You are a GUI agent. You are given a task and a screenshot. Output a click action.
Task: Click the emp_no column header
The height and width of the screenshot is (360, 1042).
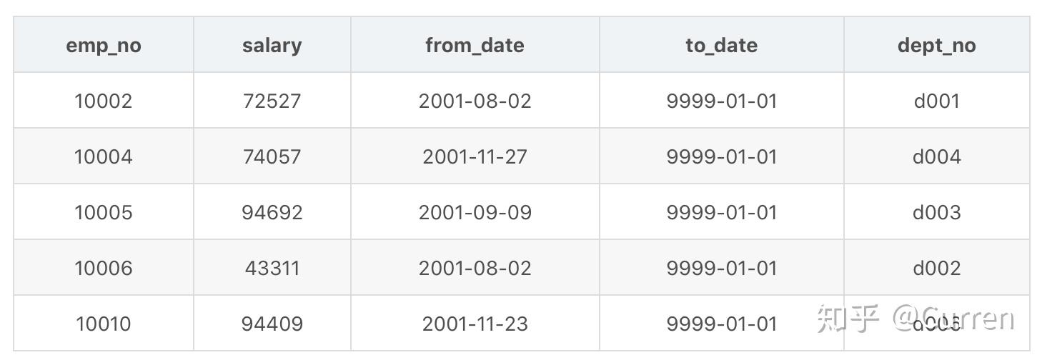(104, 46)
